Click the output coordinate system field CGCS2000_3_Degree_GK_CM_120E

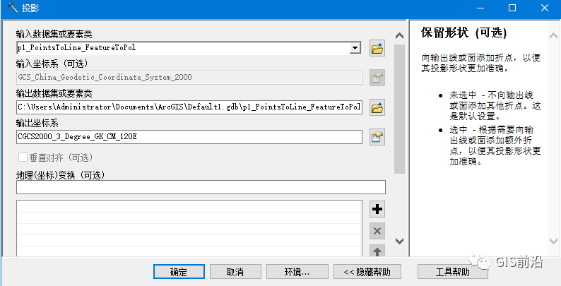[x=189, y=137]
